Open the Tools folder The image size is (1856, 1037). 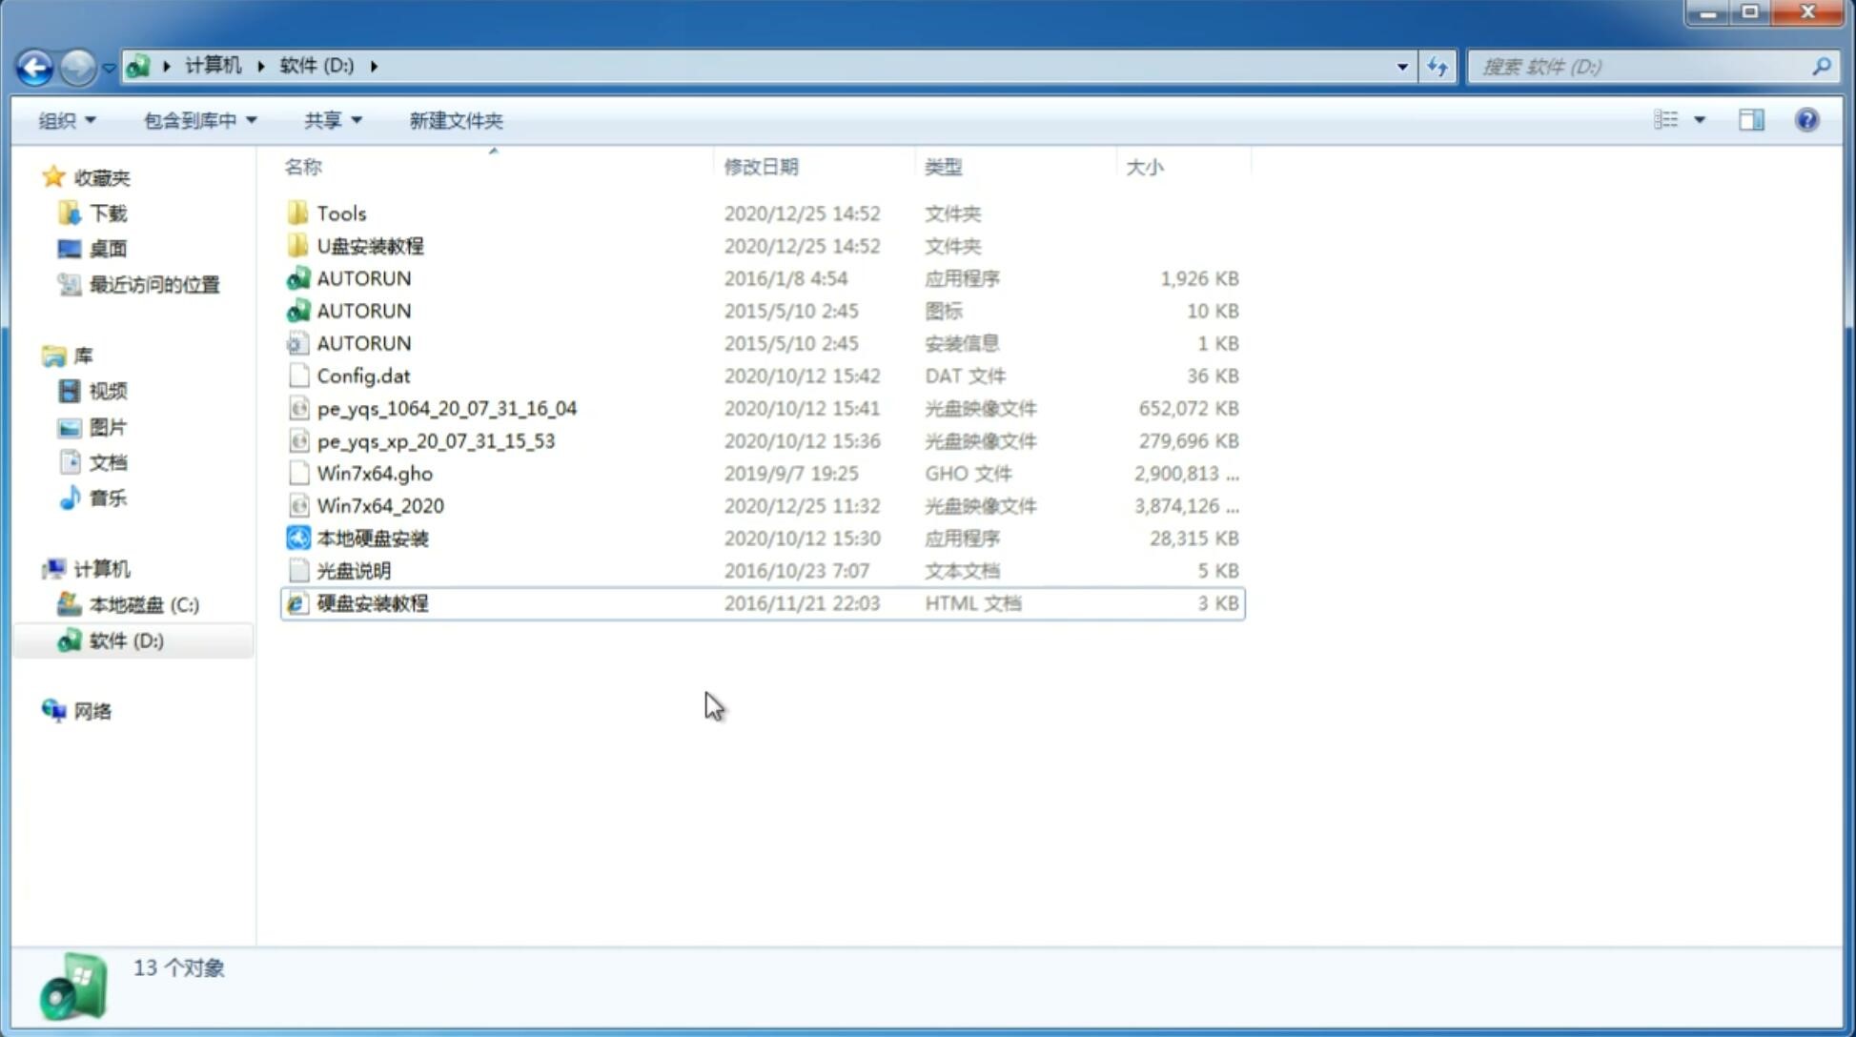pyautogui.click(x=340, y=213)
